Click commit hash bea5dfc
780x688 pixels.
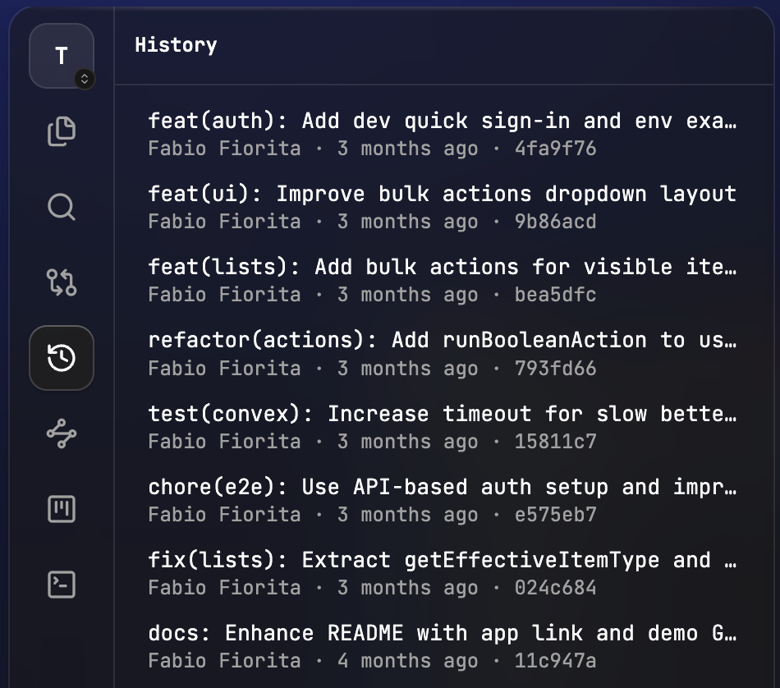tap(555, 295)
